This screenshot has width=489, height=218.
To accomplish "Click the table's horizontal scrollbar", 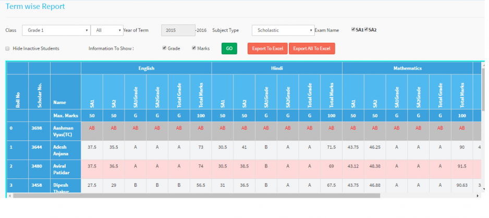I will (209, 196).
